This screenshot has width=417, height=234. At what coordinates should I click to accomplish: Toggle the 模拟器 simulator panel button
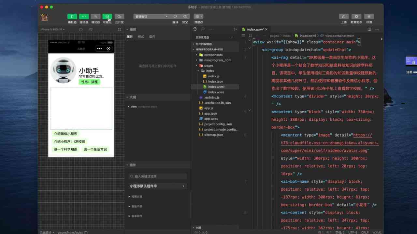click(72, 17)
